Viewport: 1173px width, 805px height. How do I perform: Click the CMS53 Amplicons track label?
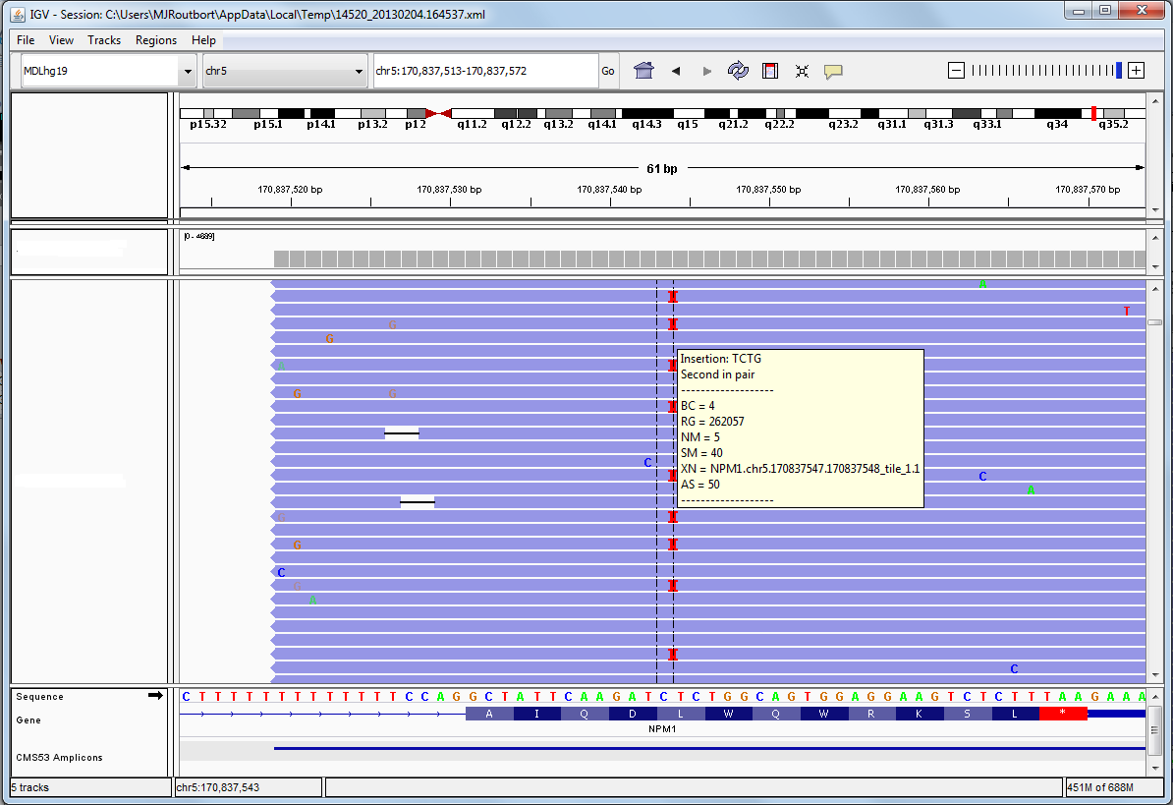click(59, 757)
